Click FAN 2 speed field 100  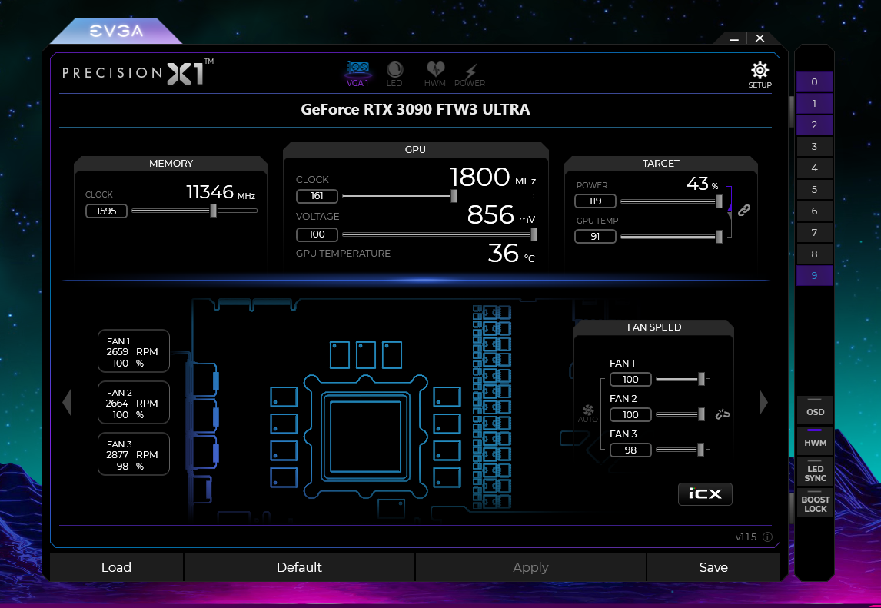click(x=630, y=415)
